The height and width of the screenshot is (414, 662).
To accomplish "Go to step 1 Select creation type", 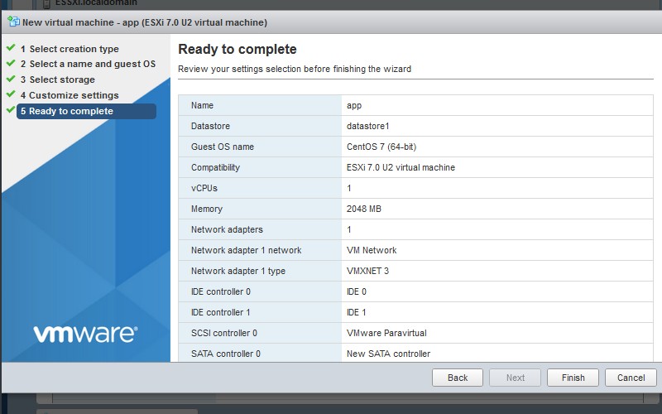I will 70,49.
